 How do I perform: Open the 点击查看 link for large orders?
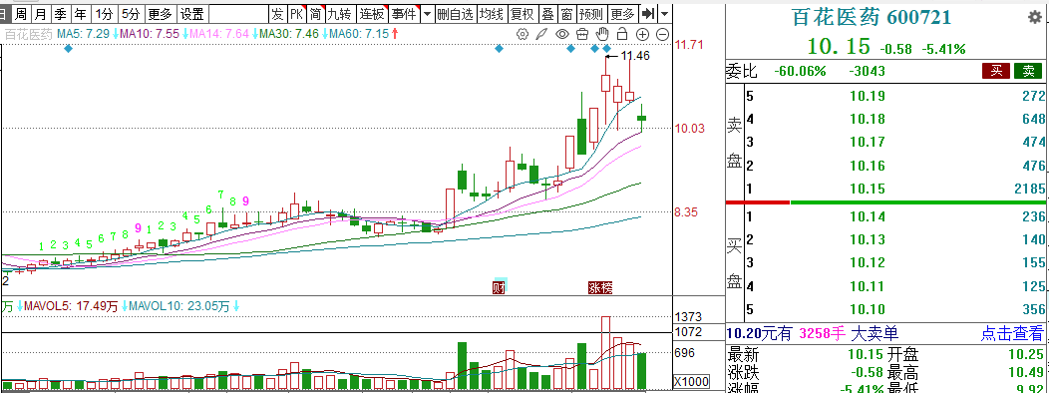pyautogui.click(x=1011, y=333)
